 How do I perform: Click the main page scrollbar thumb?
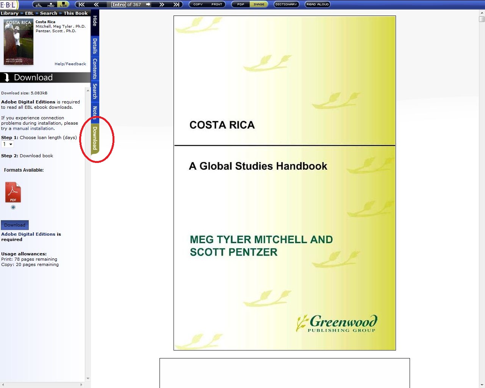[x=482, y=19]
